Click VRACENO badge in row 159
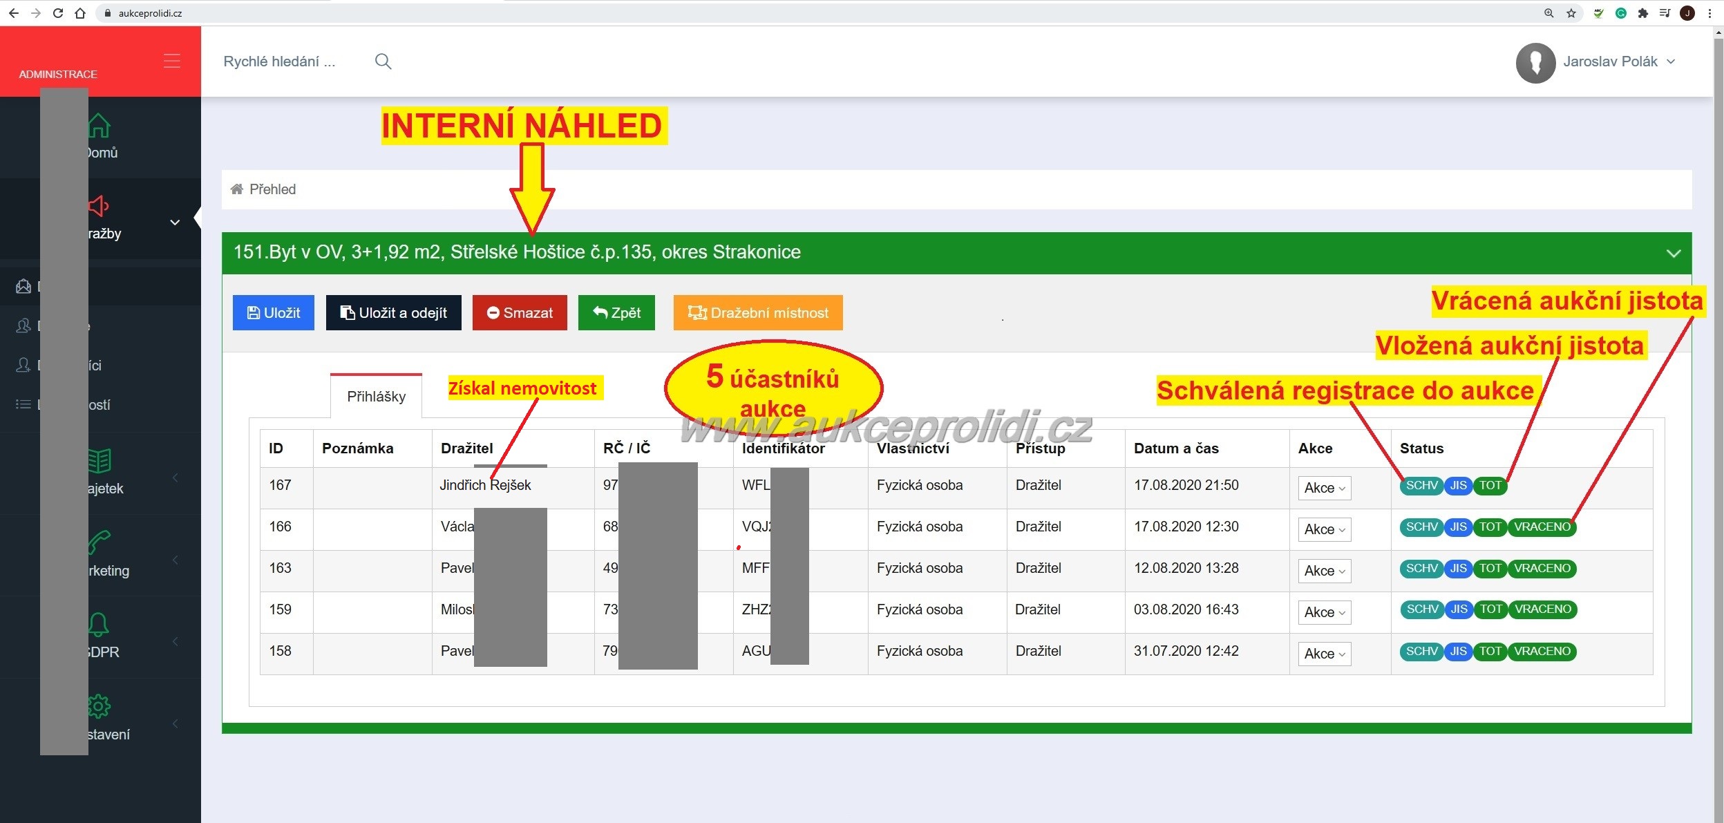1724x823 pixels. point(1542,609)
